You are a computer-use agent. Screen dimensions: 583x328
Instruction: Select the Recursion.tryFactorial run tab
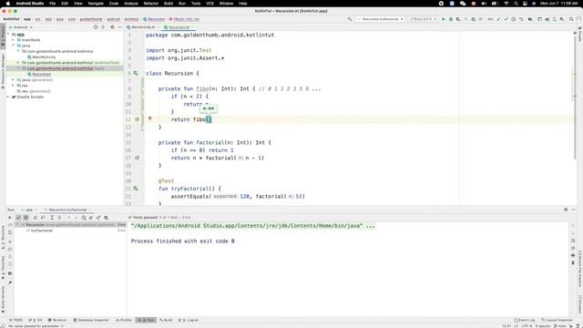(x=67, y=210)
